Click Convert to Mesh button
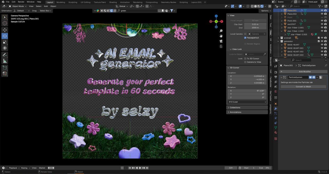 [303, 87]
